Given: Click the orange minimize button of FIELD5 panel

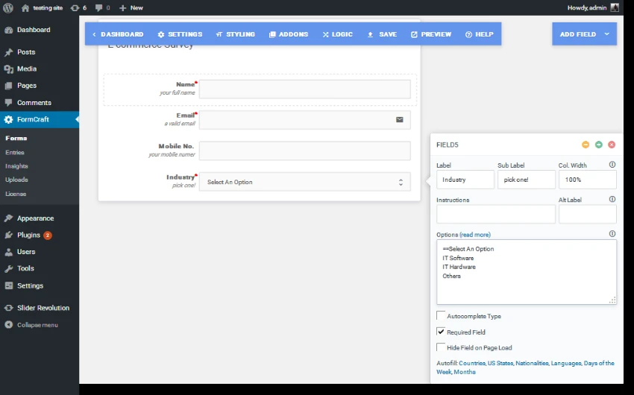Looking at the screenshot, I should [x=586, y=145].
